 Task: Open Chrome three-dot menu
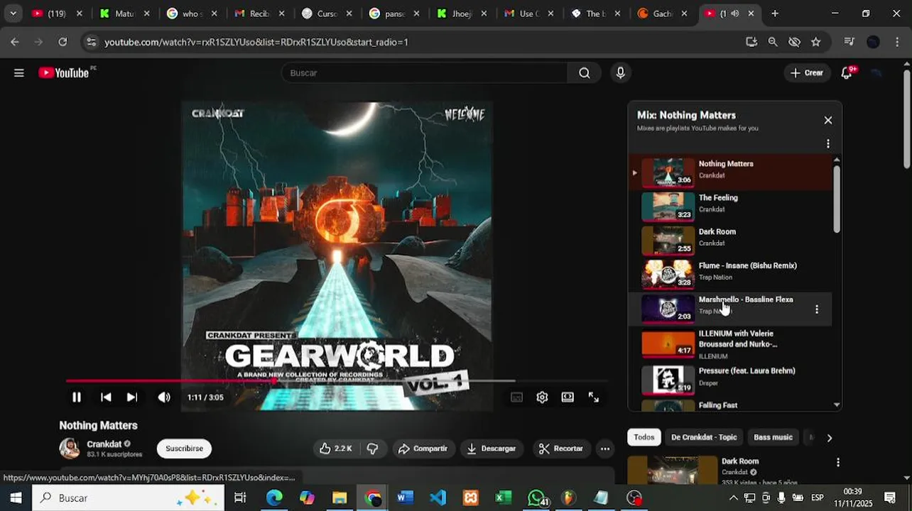(897, 42)
